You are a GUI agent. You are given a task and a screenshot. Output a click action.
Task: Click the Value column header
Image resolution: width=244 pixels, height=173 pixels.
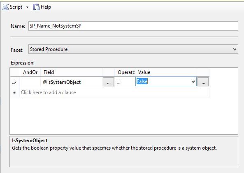pos(166,72)
